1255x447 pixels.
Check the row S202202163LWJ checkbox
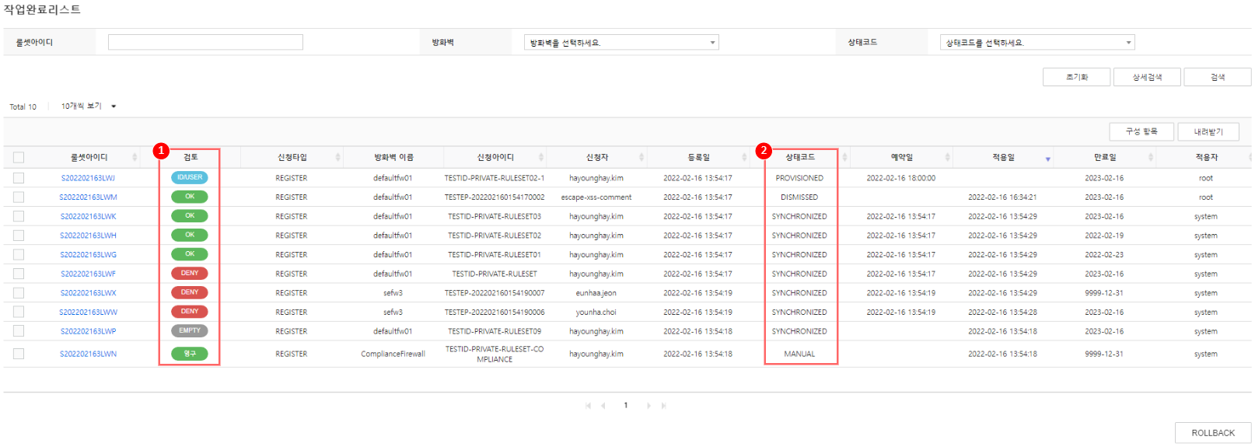19,178
